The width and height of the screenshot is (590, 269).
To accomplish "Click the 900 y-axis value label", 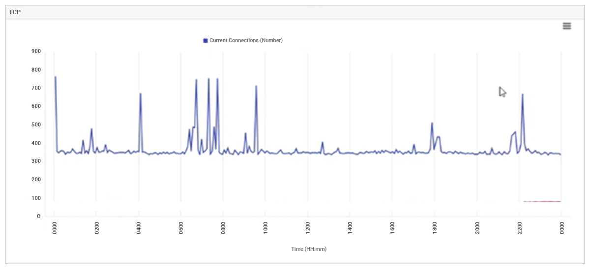I will (x=36, y=51).
